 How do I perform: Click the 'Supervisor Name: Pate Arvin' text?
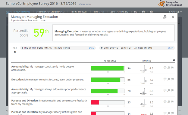point(24,20)
